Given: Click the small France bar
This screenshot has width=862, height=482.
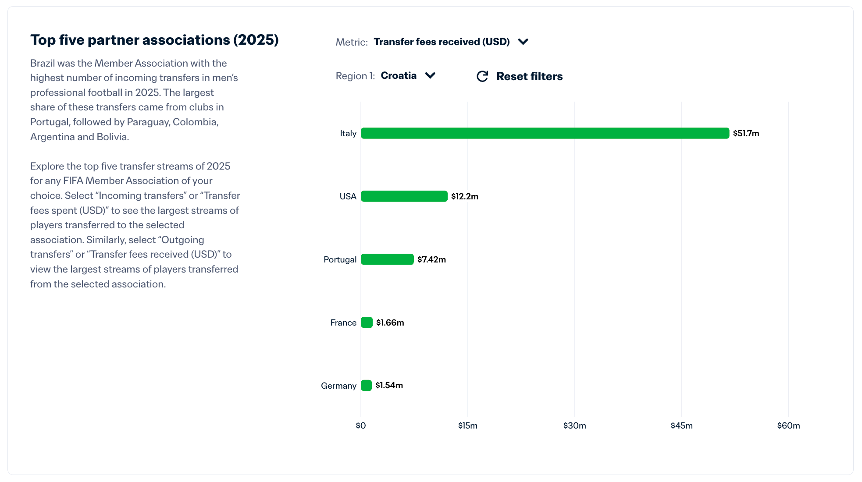Looking at the screenshot, I should tap(367, 323).
